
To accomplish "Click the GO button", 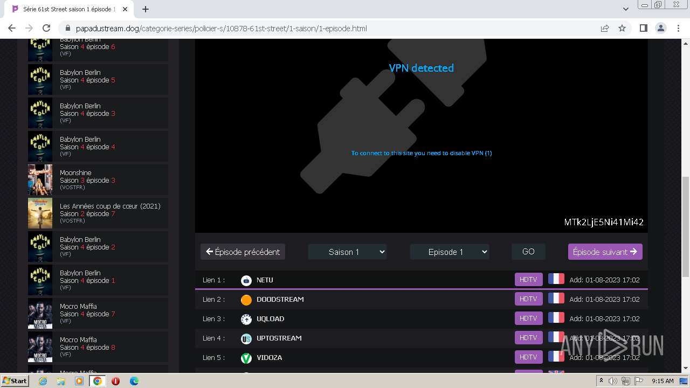I will [528, 252].
